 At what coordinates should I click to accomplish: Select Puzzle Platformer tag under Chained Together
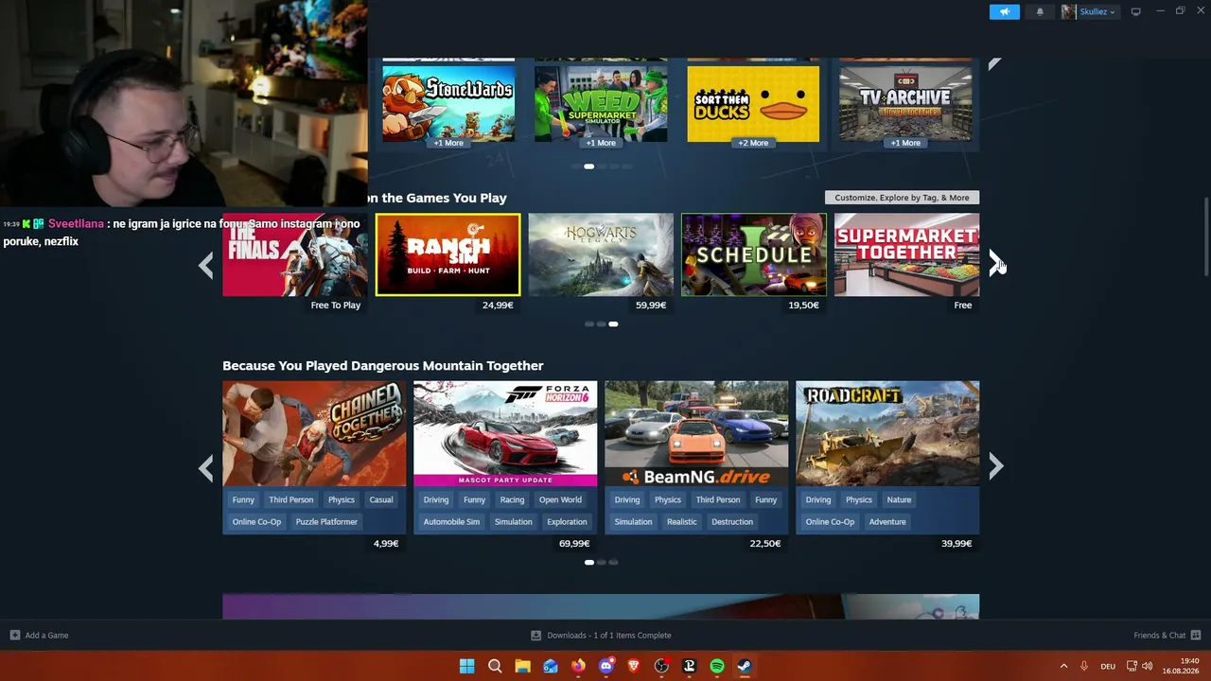point(326,522)
